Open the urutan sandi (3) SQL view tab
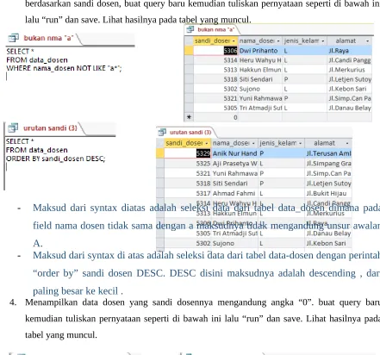This screenshot has width=380, height=355. 50,128
